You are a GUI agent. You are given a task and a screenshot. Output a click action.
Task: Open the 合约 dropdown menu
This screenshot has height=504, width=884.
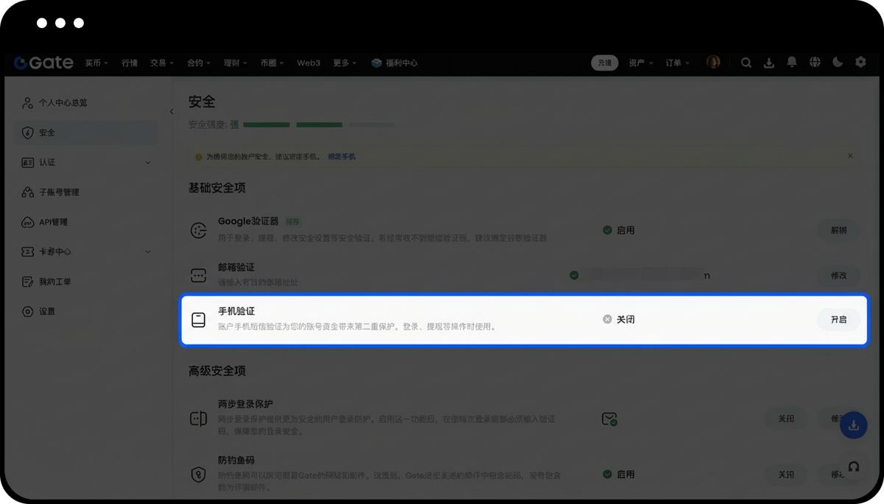coord(199,63)
